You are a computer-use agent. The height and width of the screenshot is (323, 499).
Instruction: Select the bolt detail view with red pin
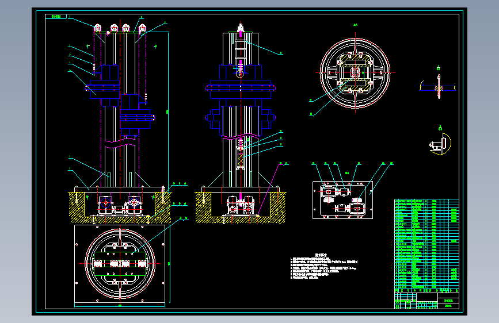438,87
